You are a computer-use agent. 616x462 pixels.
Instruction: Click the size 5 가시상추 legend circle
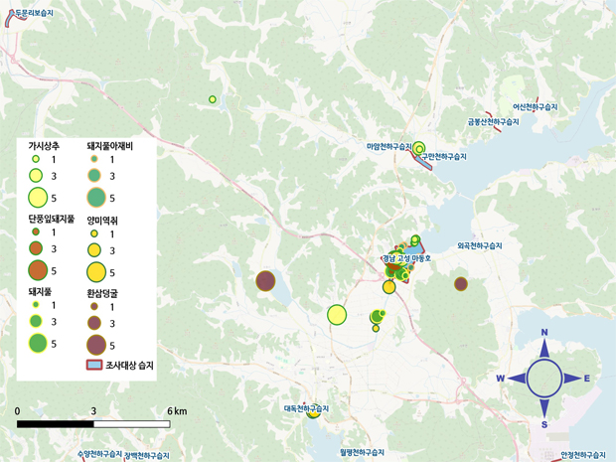[38, 197]
